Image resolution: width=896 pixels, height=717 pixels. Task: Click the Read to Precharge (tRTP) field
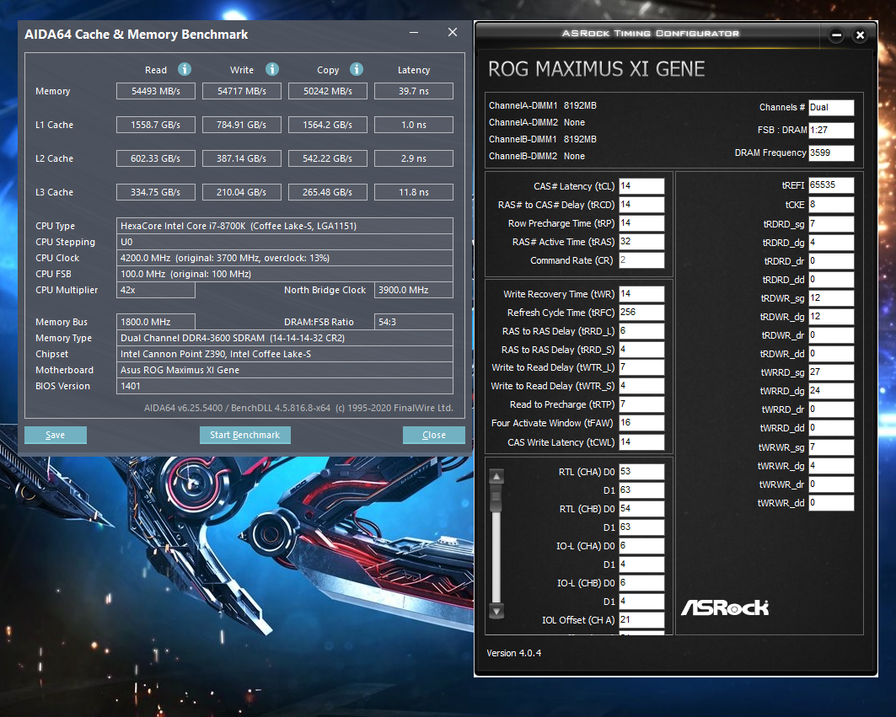coord(641,404)
